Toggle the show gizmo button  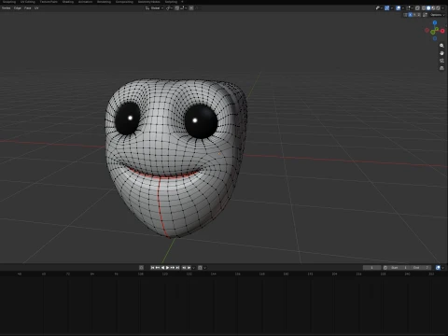pos(386,8)
